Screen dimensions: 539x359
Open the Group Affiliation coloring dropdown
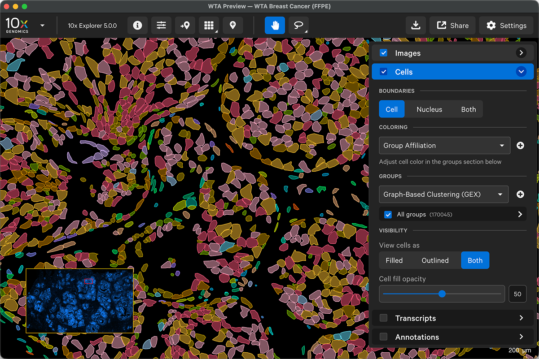[445, 146]
